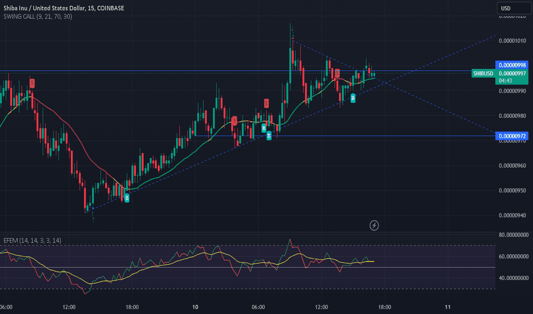Click the 0.00000960 price axis label
The width and height of the screenshot is (533, 314).
(x=512, y=166)
